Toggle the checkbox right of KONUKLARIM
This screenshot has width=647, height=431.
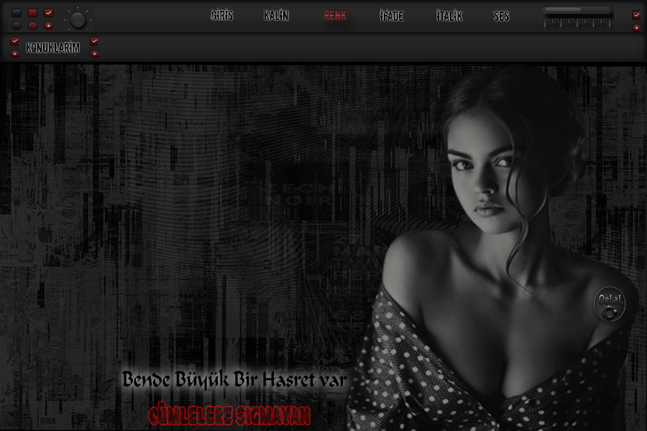point(94,41)
